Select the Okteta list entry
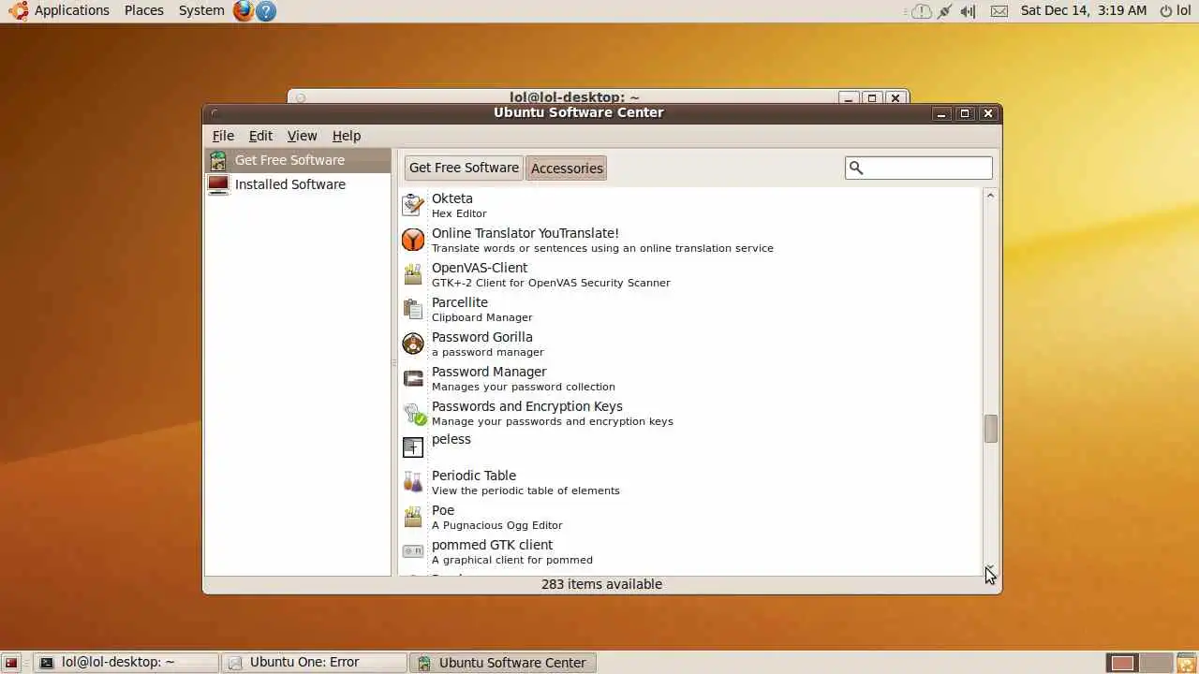Image resolution: width=1199 pixels, height=674 pixels. [689, 205]
